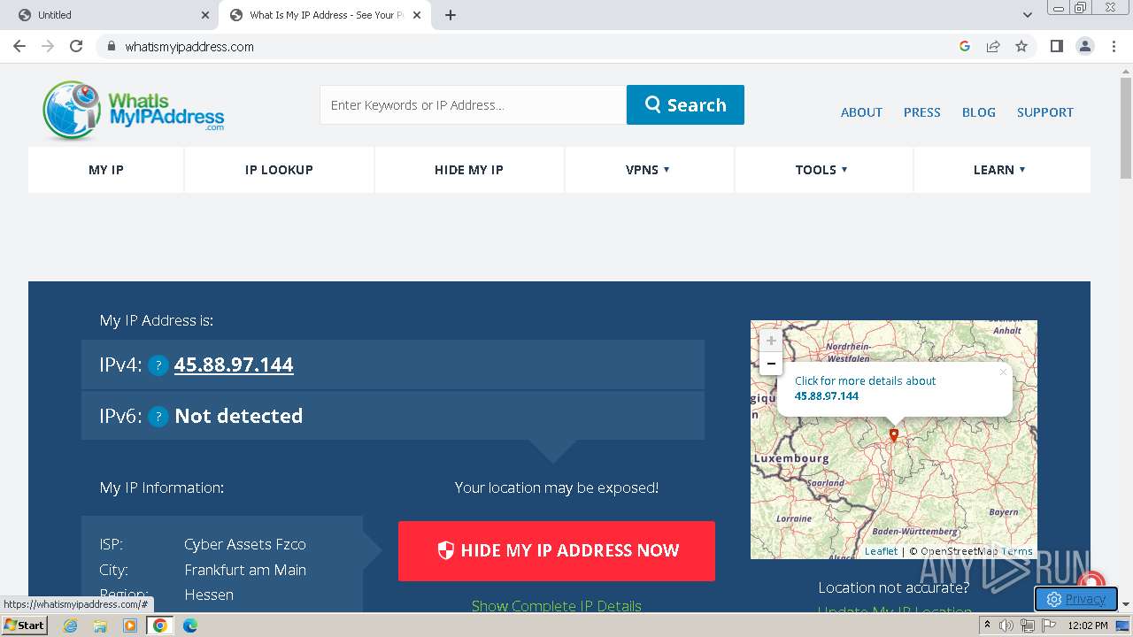Open Show Complete IP Details link
Viewport: 1133px width, 637px height.
tap(557, 606)
